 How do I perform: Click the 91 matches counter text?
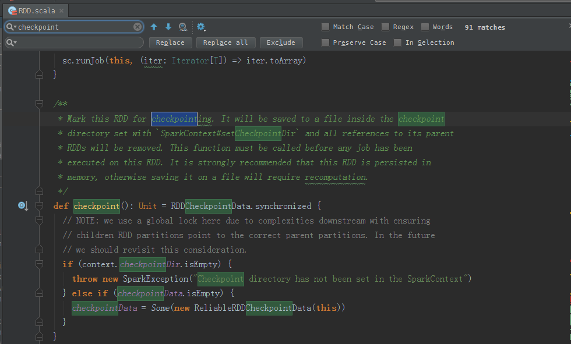point(485,27)
